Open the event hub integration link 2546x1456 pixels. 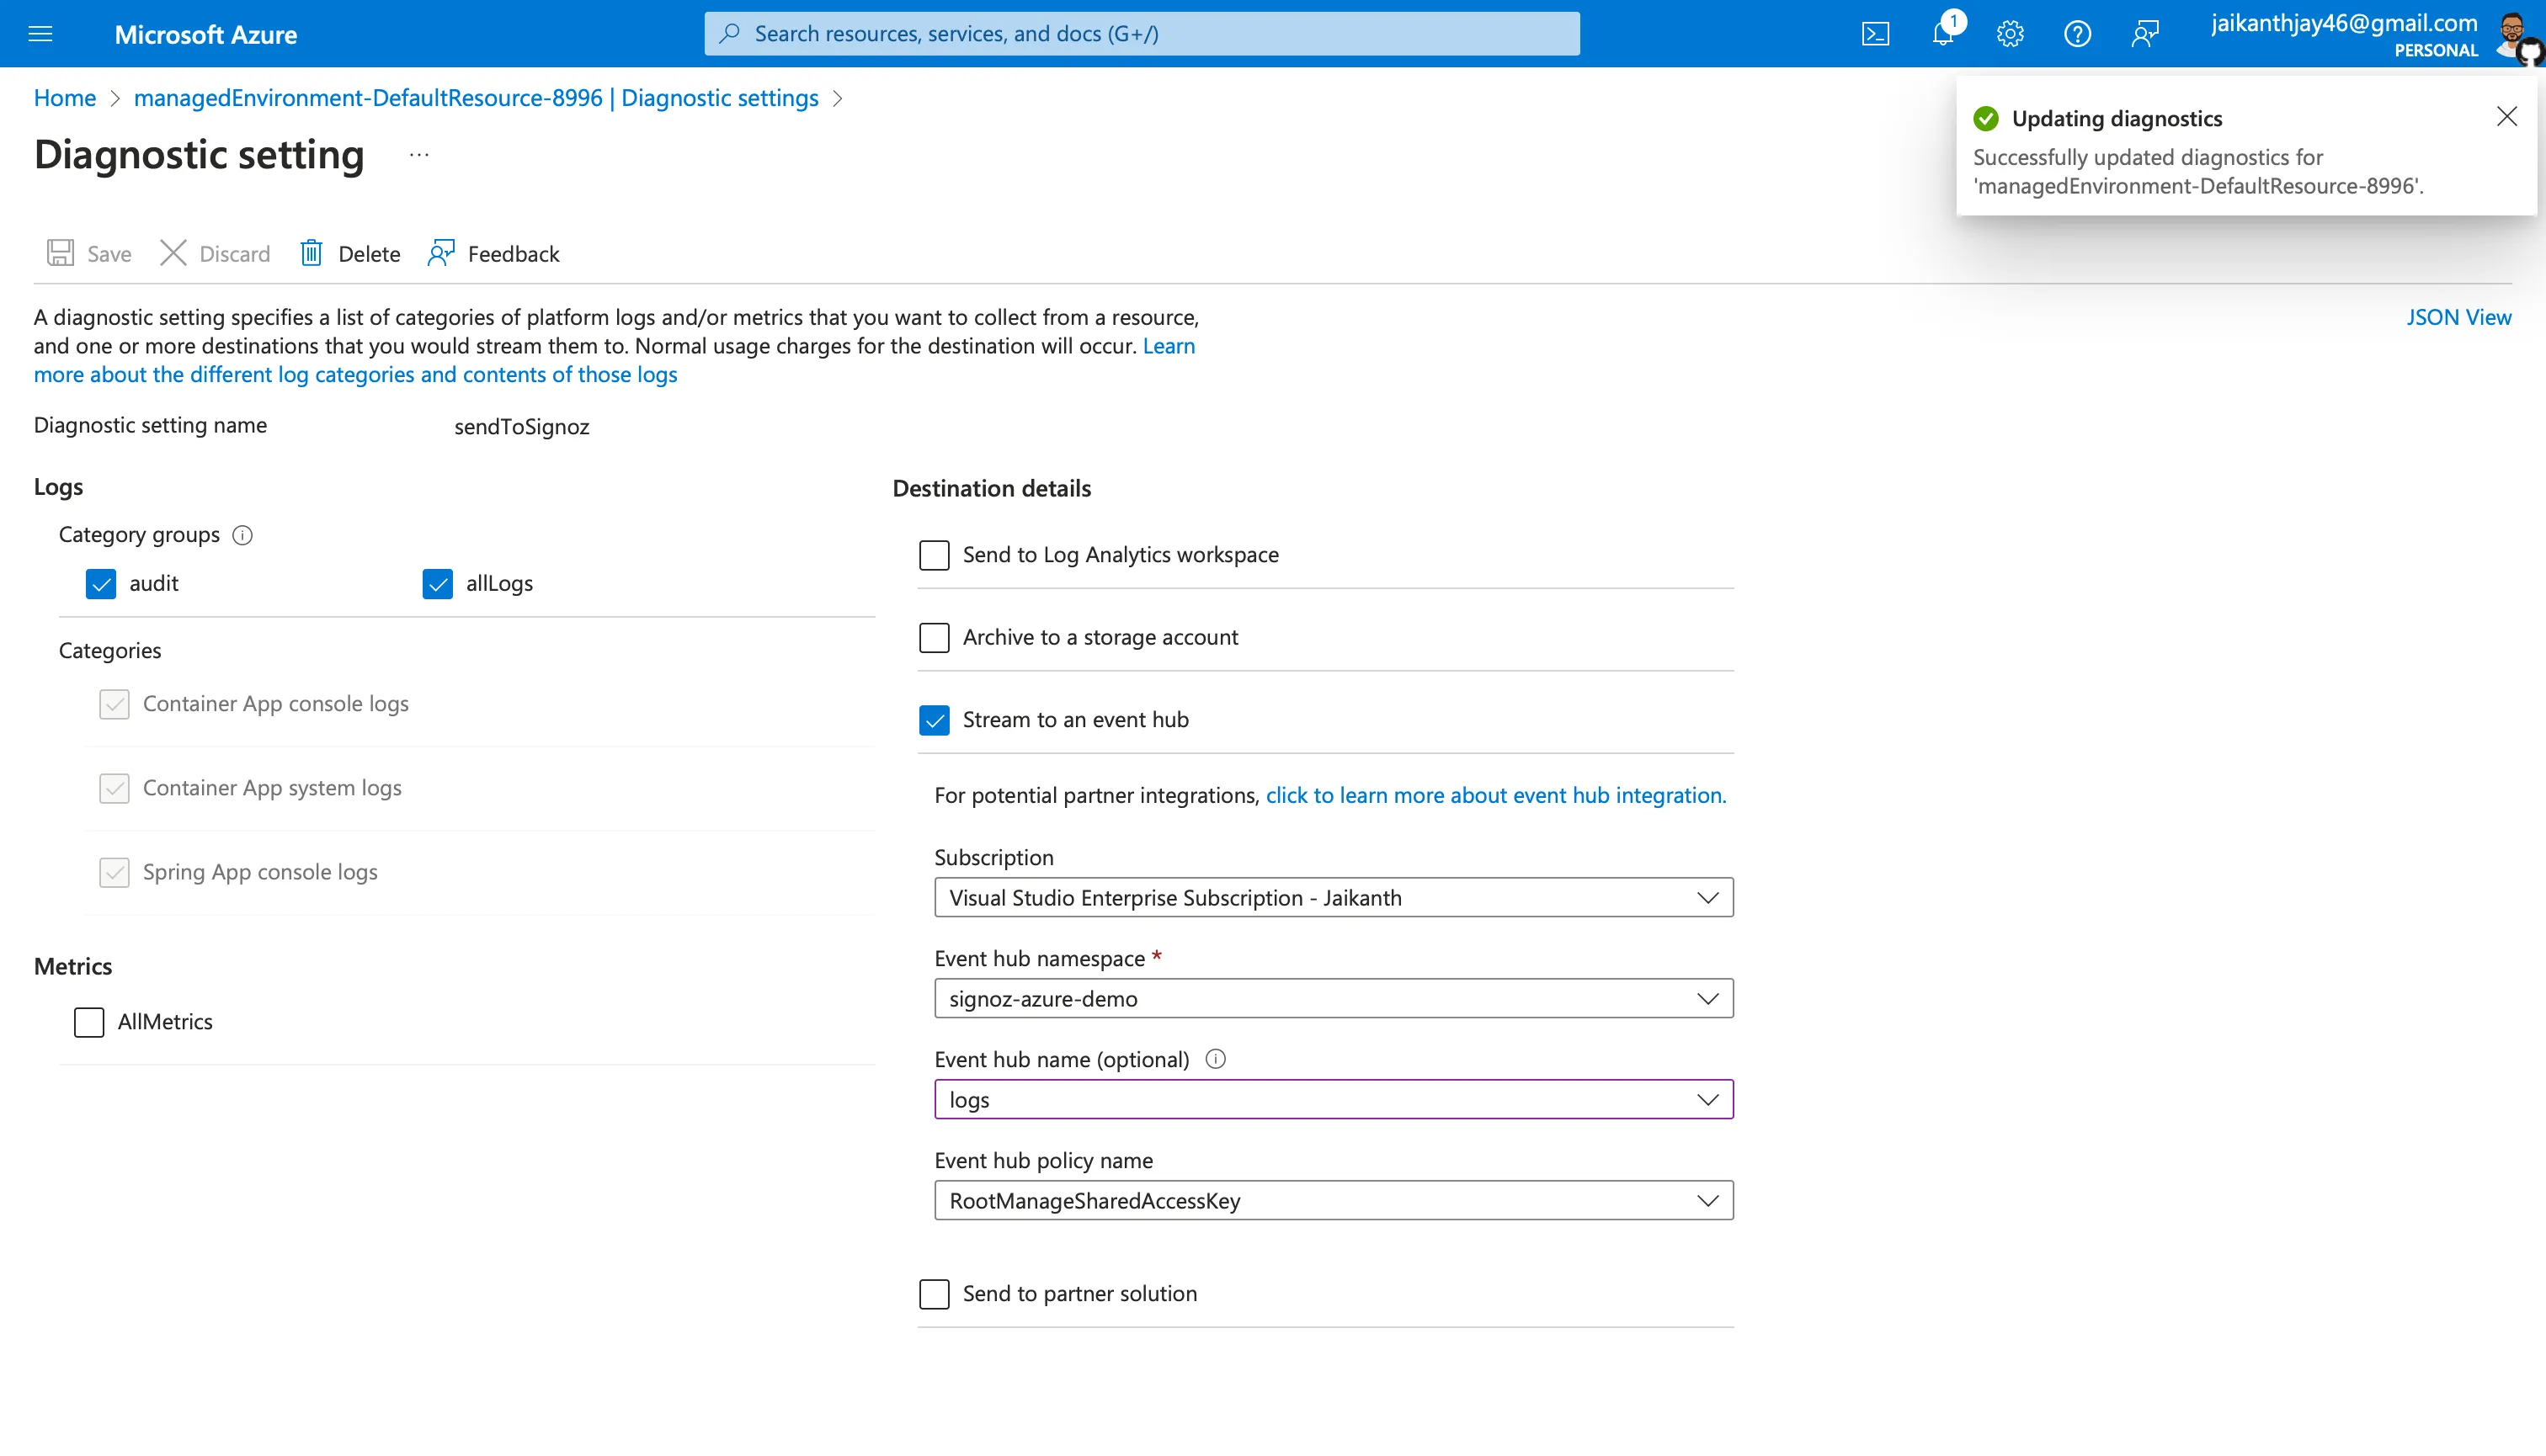(x=1495, y=795)
